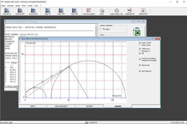The width and height of the screenshot is (187, 124).
Task: Toggle Mohr Circle checkbox
Action: tap(140, 65)
